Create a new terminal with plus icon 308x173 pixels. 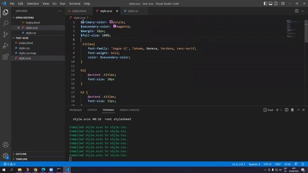[277, 110]
